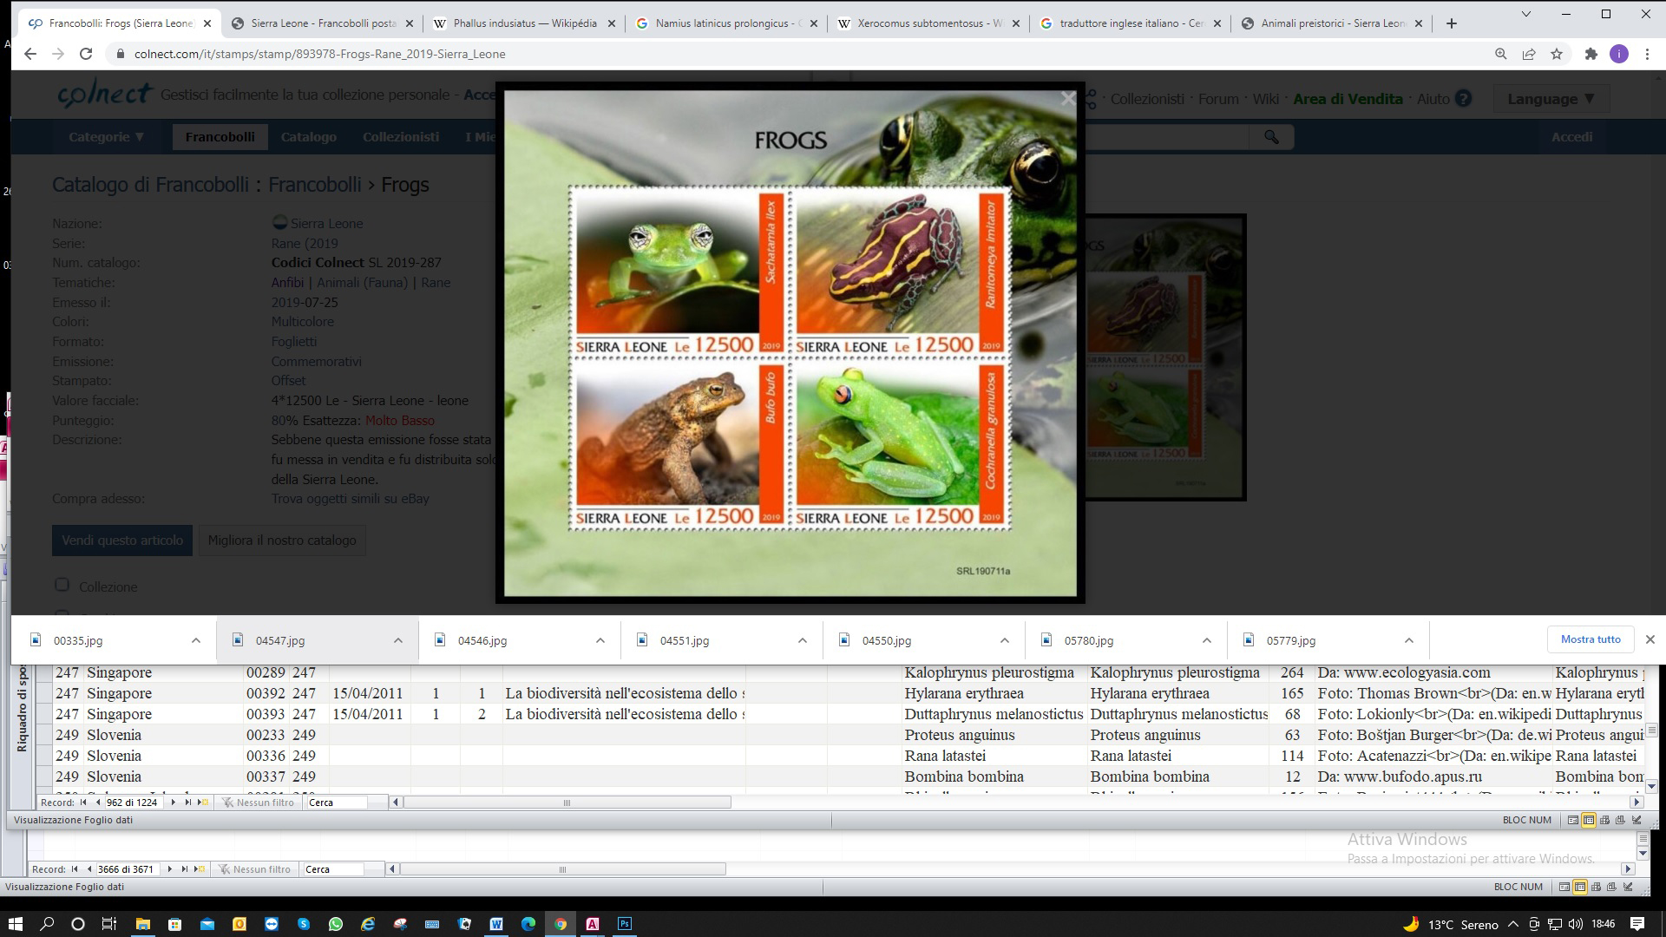Open the Language dropdown
This screenshot has width=1666, height=937.
click(x=1551, y=99)
